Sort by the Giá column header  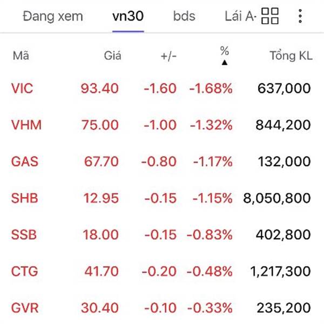tap(112, 56)
